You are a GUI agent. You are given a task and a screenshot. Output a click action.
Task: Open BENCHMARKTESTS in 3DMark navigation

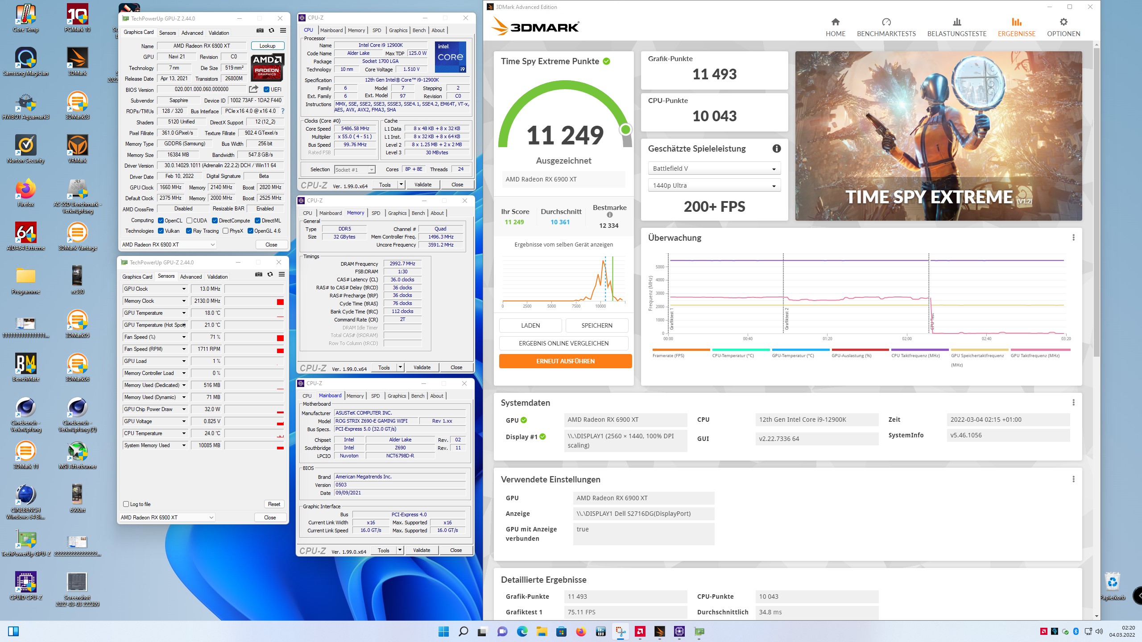886,28
